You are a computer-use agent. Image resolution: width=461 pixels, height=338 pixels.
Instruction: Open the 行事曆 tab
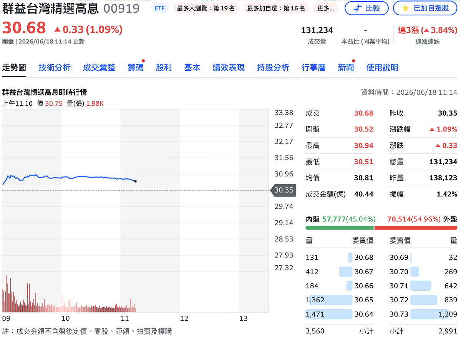(313, 68)
